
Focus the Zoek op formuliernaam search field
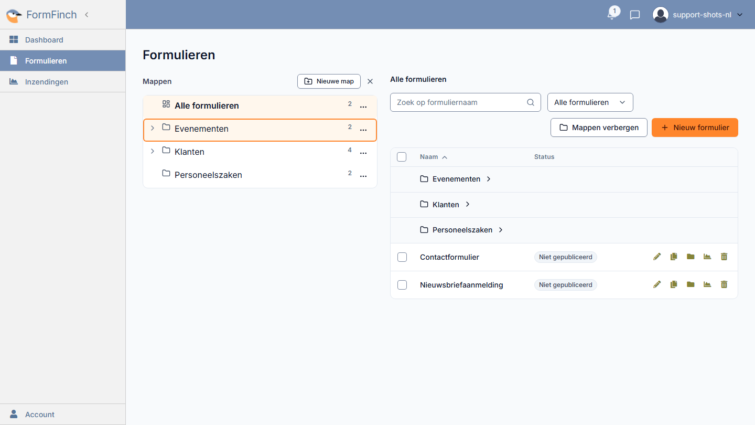[x=466, y=102]
